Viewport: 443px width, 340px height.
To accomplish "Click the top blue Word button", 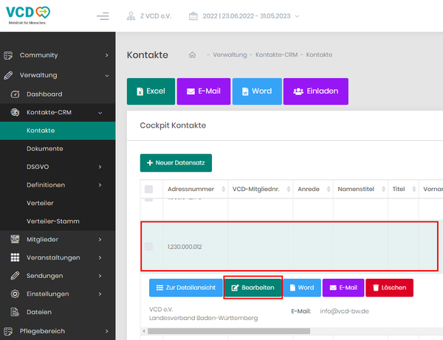I will [x=257, y=91].
